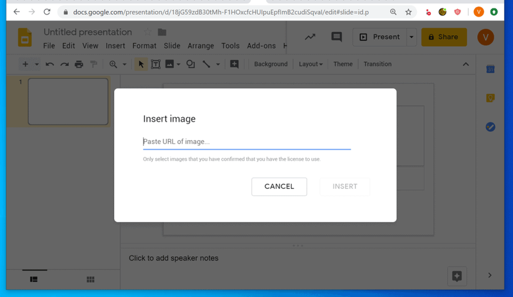This screenshot has width=513, height=297.
Task: Open comment history icon
Action: [x=336, y=37]
